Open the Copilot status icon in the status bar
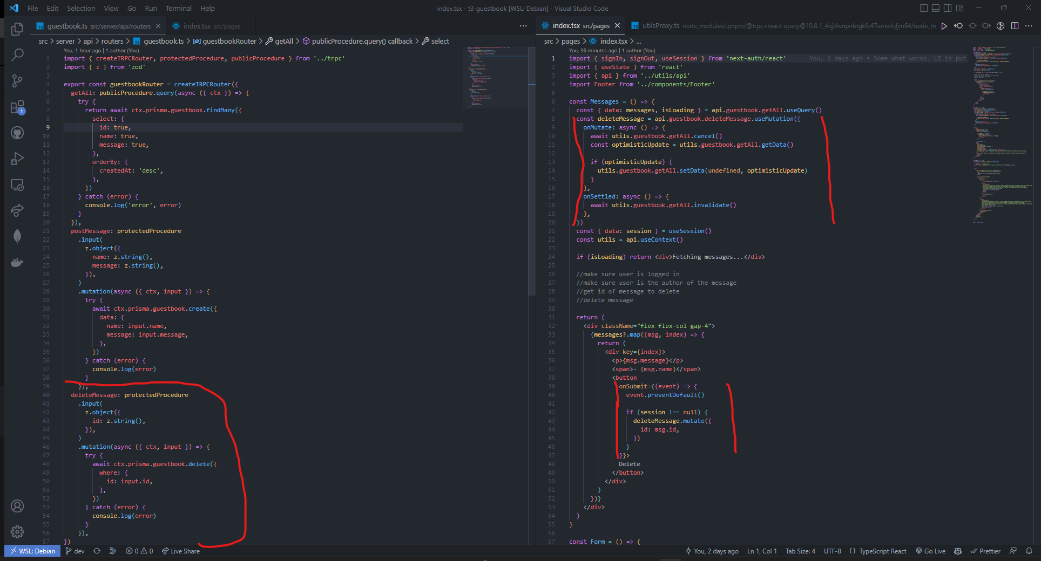The height and width of the screenshot is (561, 1041). 958,551
